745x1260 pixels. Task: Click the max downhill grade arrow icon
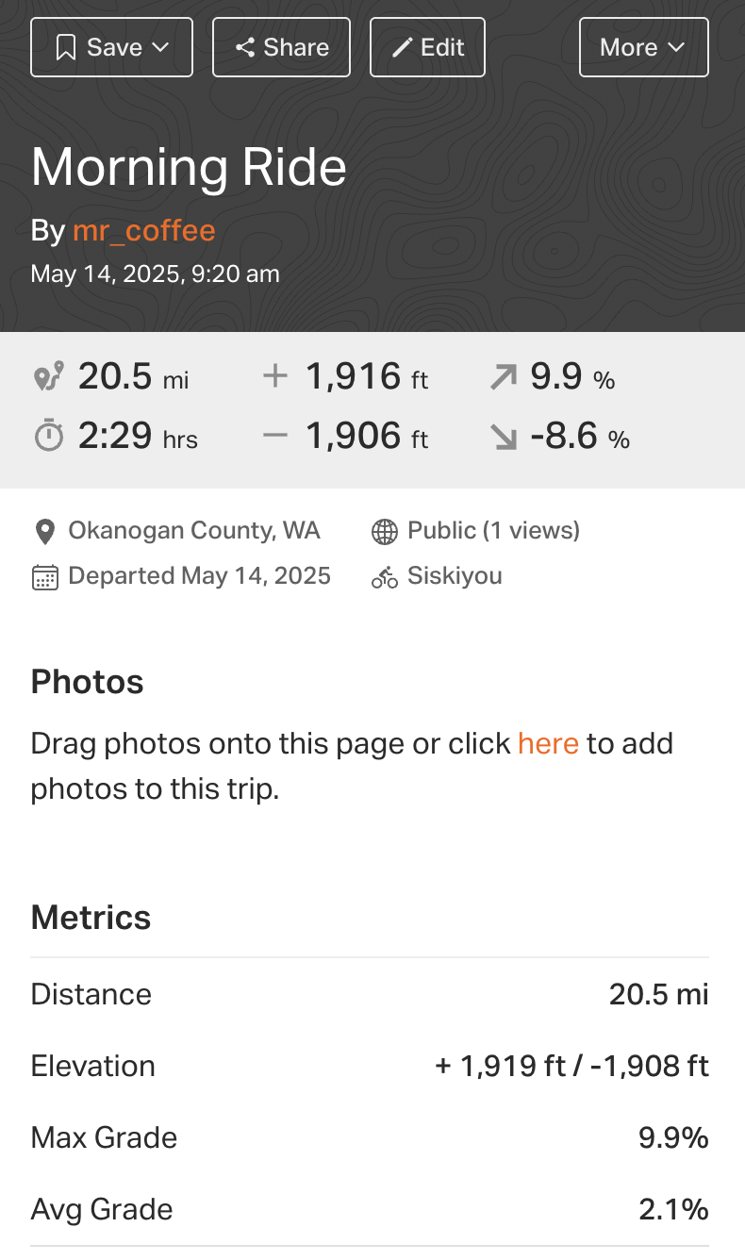click(x=504, y=437)
